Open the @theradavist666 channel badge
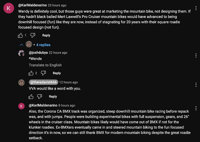Screen dimensions: 200x142 click(43, 82)
